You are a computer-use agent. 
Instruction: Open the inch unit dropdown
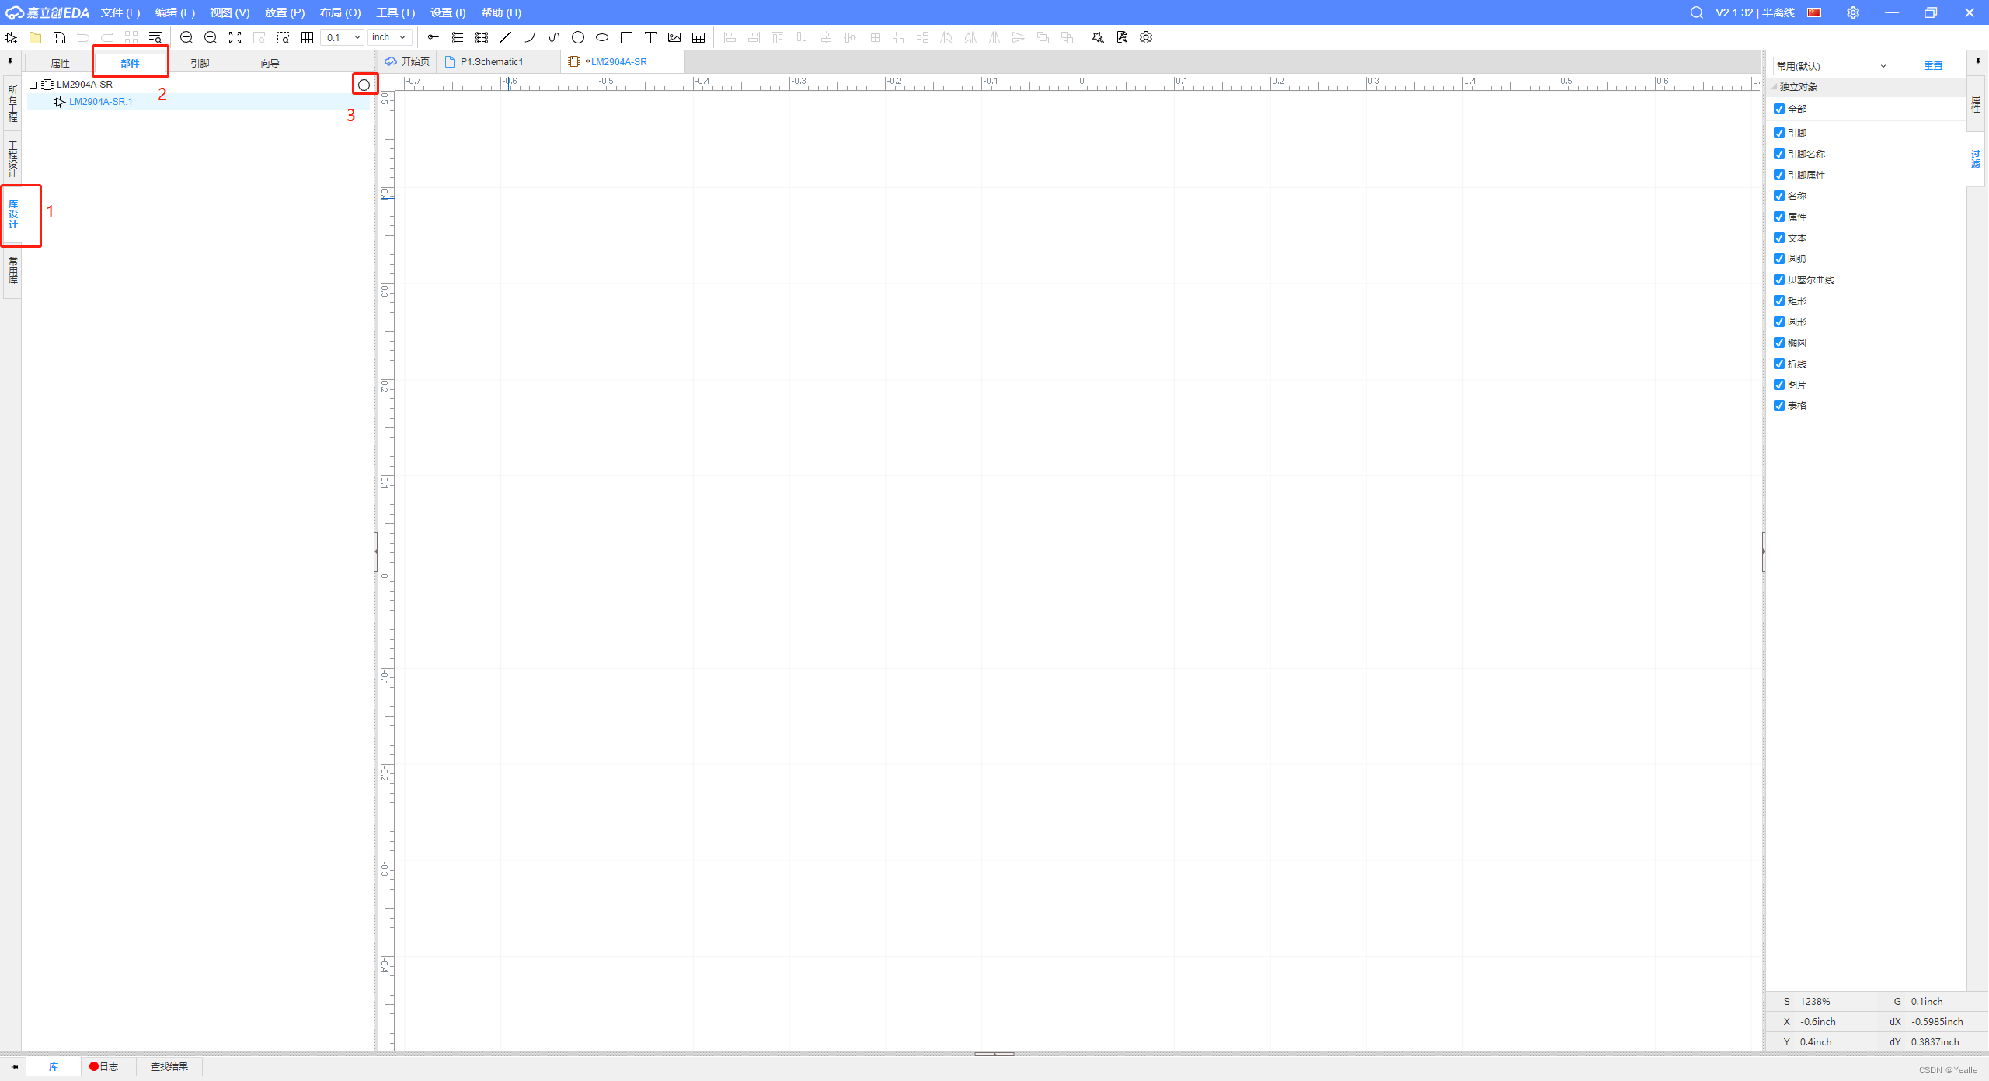click(x=390, y=37)
